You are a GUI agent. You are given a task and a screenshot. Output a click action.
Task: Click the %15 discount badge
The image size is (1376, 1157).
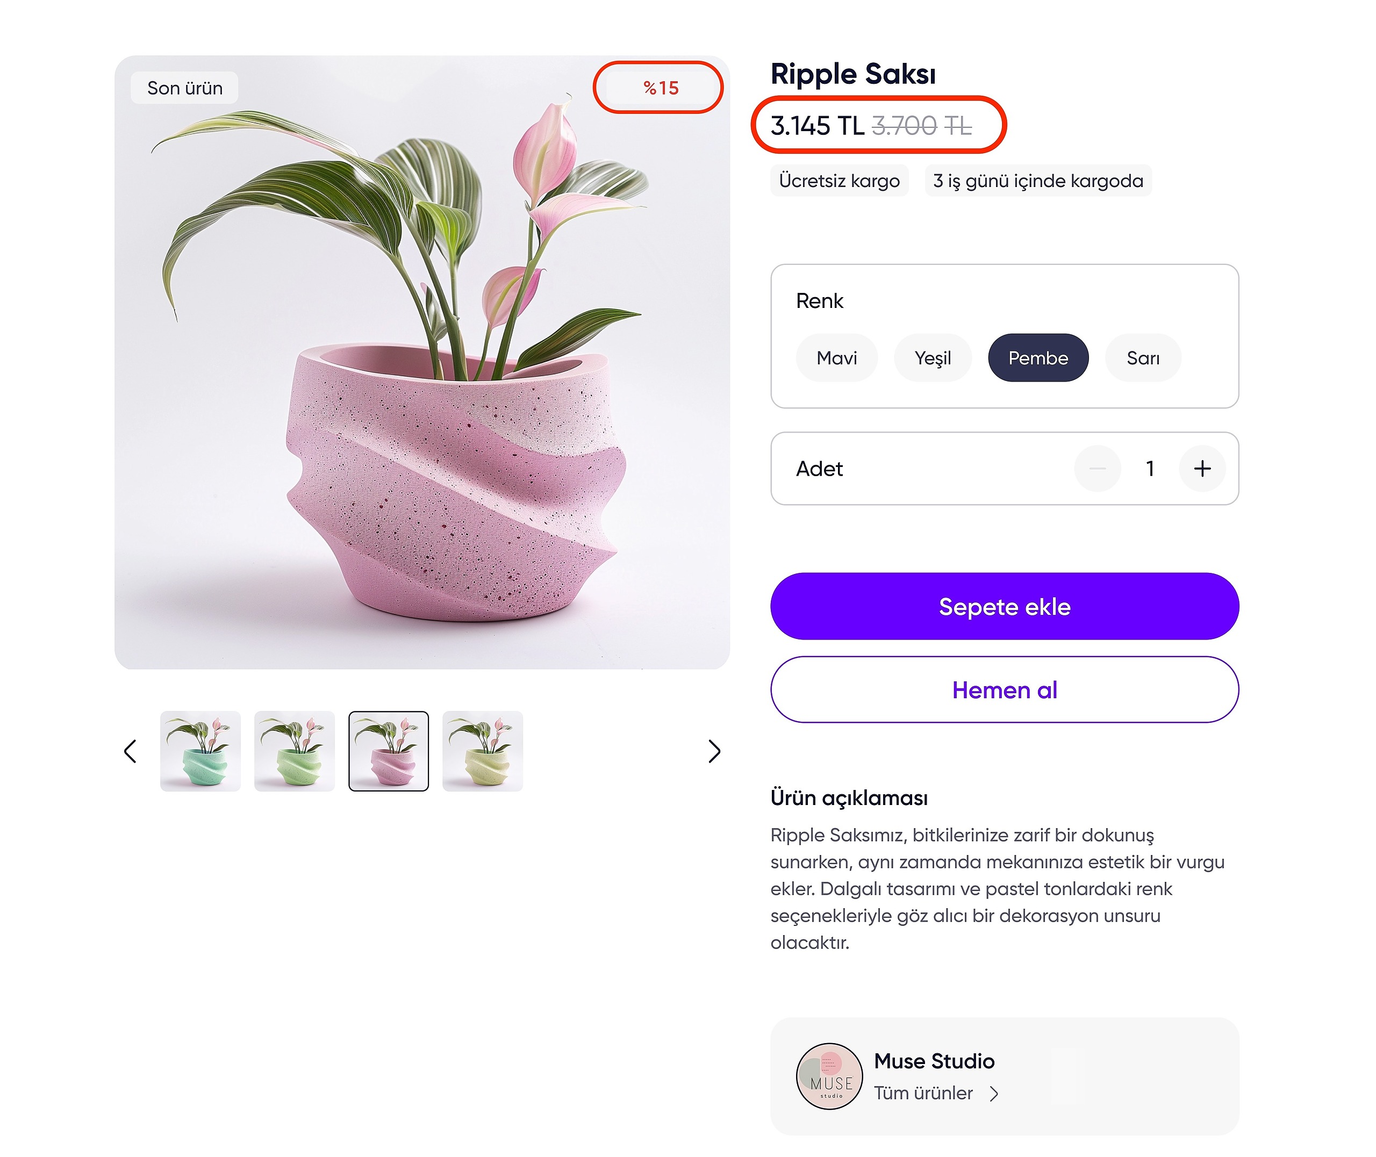pos(661,88)
